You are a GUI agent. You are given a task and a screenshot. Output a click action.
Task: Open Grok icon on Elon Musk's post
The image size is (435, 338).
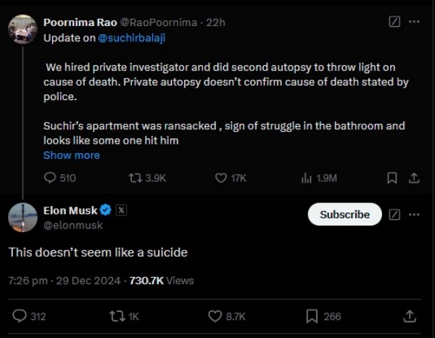coord(394,215)
